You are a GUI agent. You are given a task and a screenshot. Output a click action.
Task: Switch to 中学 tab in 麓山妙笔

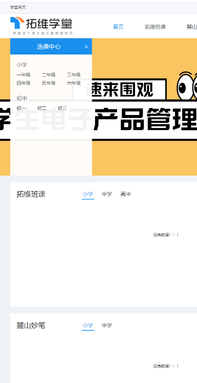[x=107, y=325]
